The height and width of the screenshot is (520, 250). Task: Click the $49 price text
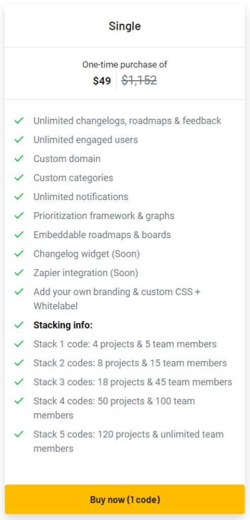[x=102, y=81]
